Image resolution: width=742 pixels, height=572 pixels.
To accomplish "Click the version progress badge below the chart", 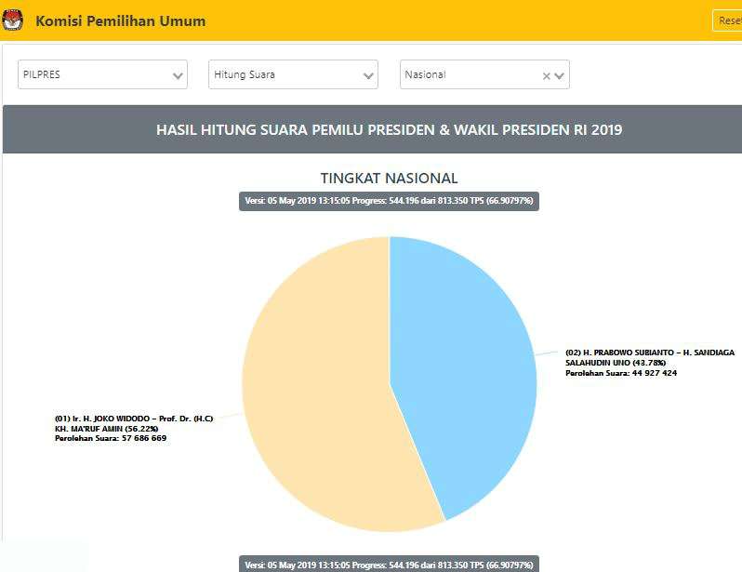I will pyautogui.click(x=389, y=565).
